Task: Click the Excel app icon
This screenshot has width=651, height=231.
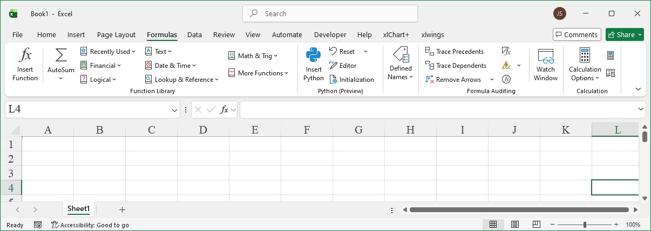Action: (x=13, y=13)
